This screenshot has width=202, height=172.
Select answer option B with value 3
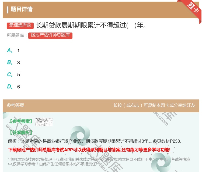[x=13, y=62]
